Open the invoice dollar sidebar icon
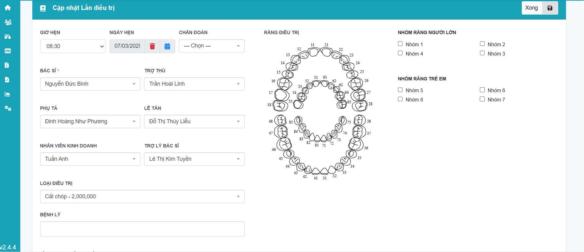Viewport: 584px width, 252px height. 7,65
